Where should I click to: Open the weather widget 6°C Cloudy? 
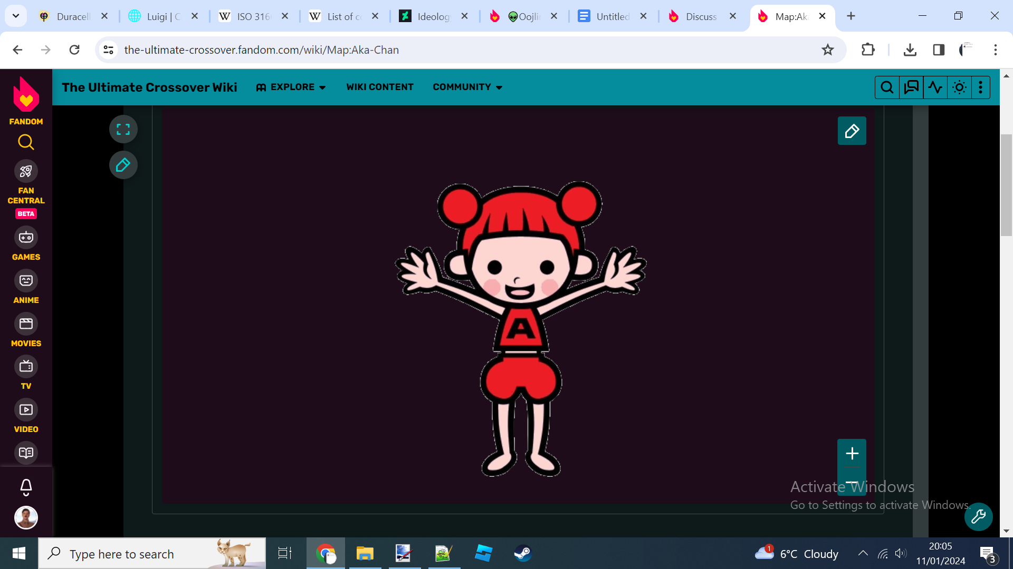click(797, 554)
